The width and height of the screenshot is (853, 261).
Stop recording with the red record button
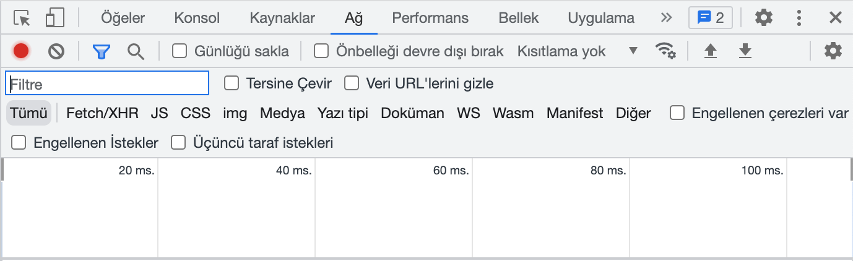tap(21, 51)
